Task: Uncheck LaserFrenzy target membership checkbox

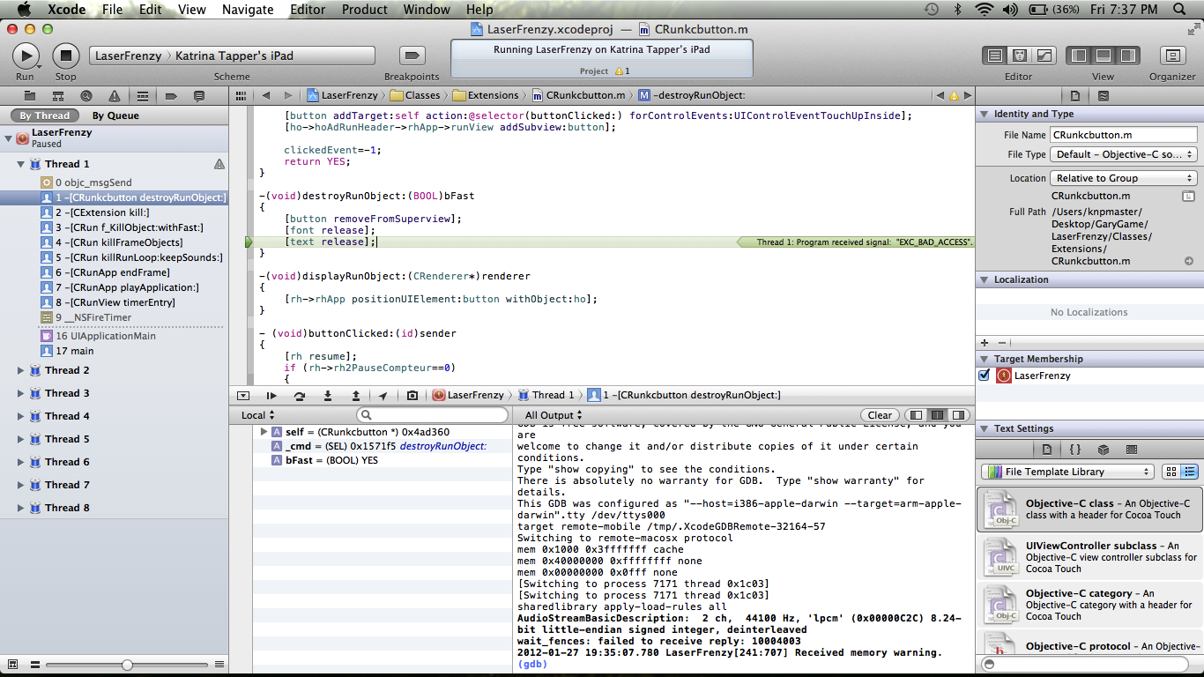Action: 985,376
